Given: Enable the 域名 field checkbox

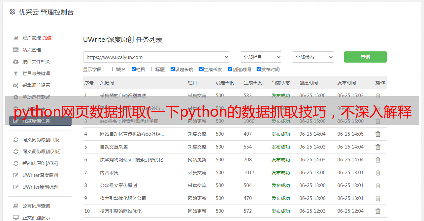Looking at the screenshot, I should click(114, 69).
